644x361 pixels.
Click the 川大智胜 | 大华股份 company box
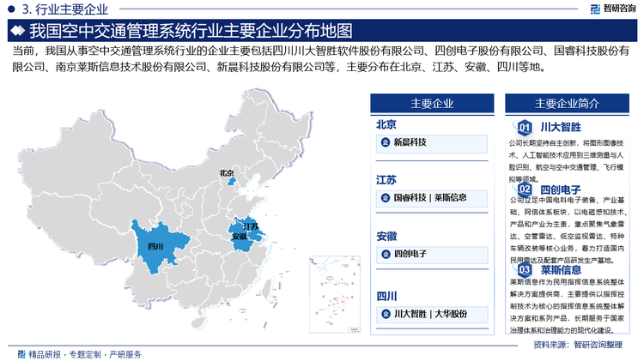click(x=432, y=315)
